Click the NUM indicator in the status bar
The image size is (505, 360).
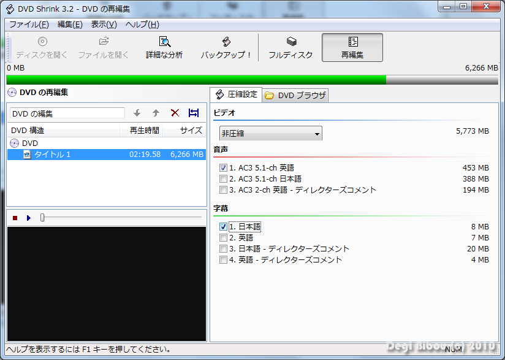[454, 350]
